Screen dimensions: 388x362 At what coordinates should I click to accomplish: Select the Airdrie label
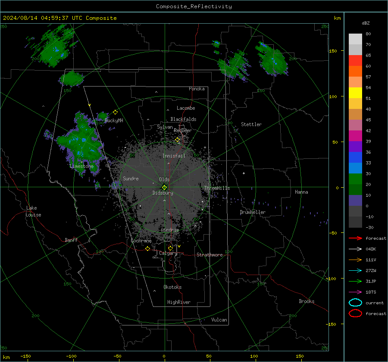[170, 230]
